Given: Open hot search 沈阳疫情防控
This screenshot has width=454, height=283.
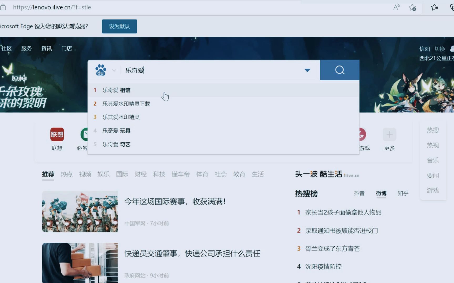Looking at the screenshot, I should [323, 267].
